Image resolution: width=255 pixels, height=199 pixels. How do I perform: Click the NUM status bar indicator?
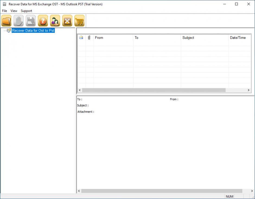229,196
